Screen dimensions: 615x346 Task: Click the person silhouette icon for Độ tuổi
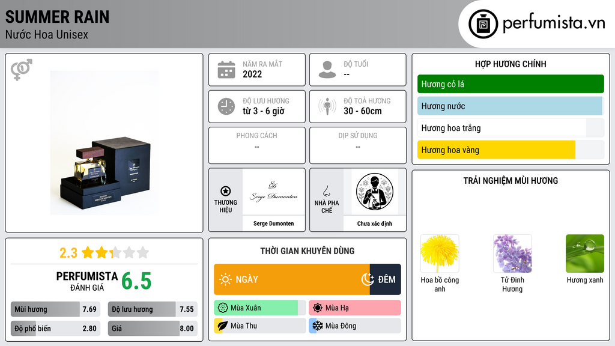[327, 70]
